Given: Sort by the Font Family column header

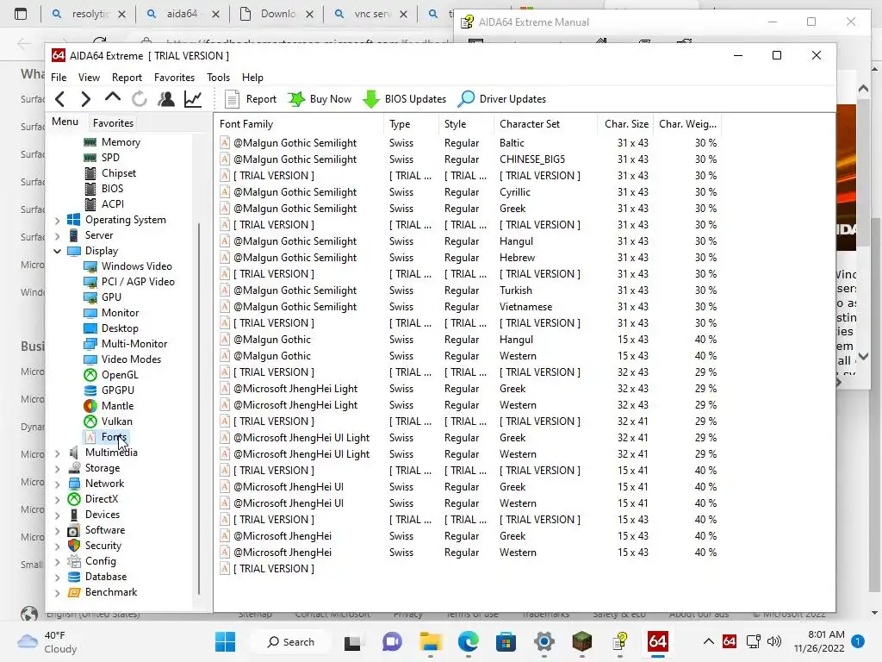Looking at the screenshot, I should (299, 124).
